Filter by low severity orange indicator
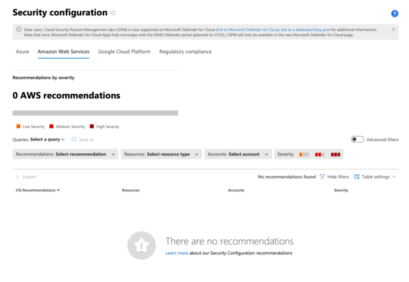Image resolution: width=409 pixels, height=282 pixels. [x=304, y=154]
